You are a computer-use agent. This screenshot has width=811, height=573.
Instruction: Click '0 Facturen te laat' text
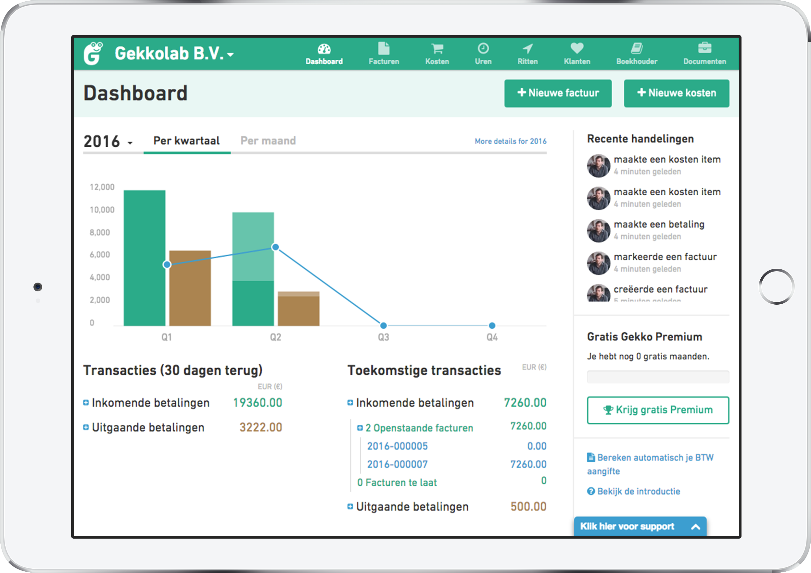[397, 482]
